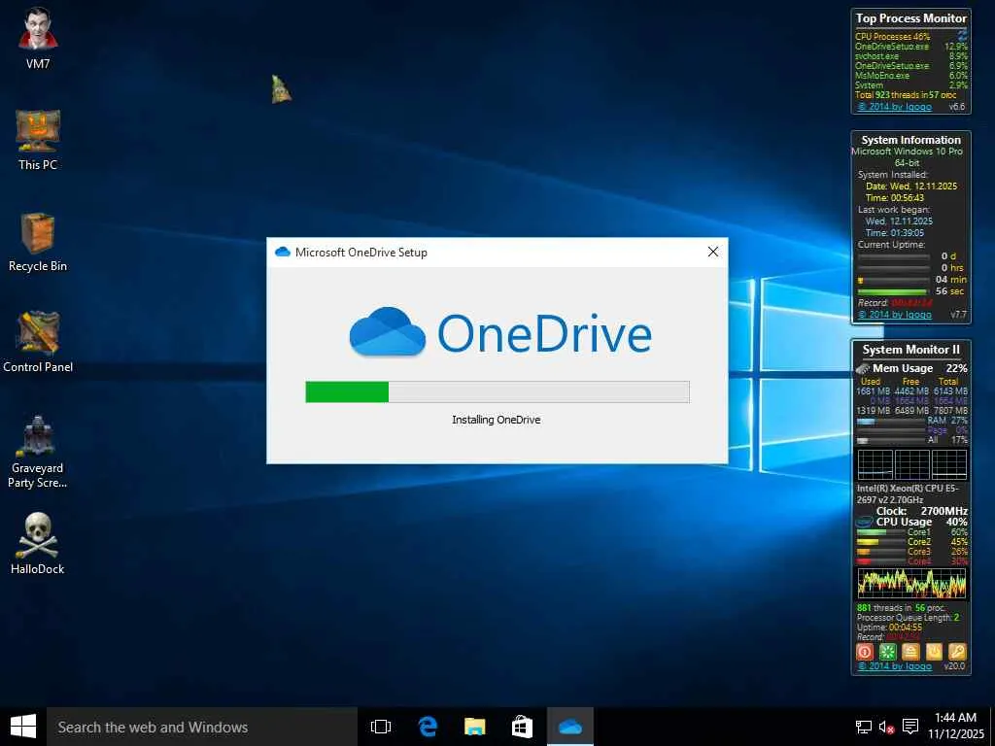This screenshot has height=746, width=995.
Task: Click the Intel logo next to CPU Usage
Action: point(864,522)
